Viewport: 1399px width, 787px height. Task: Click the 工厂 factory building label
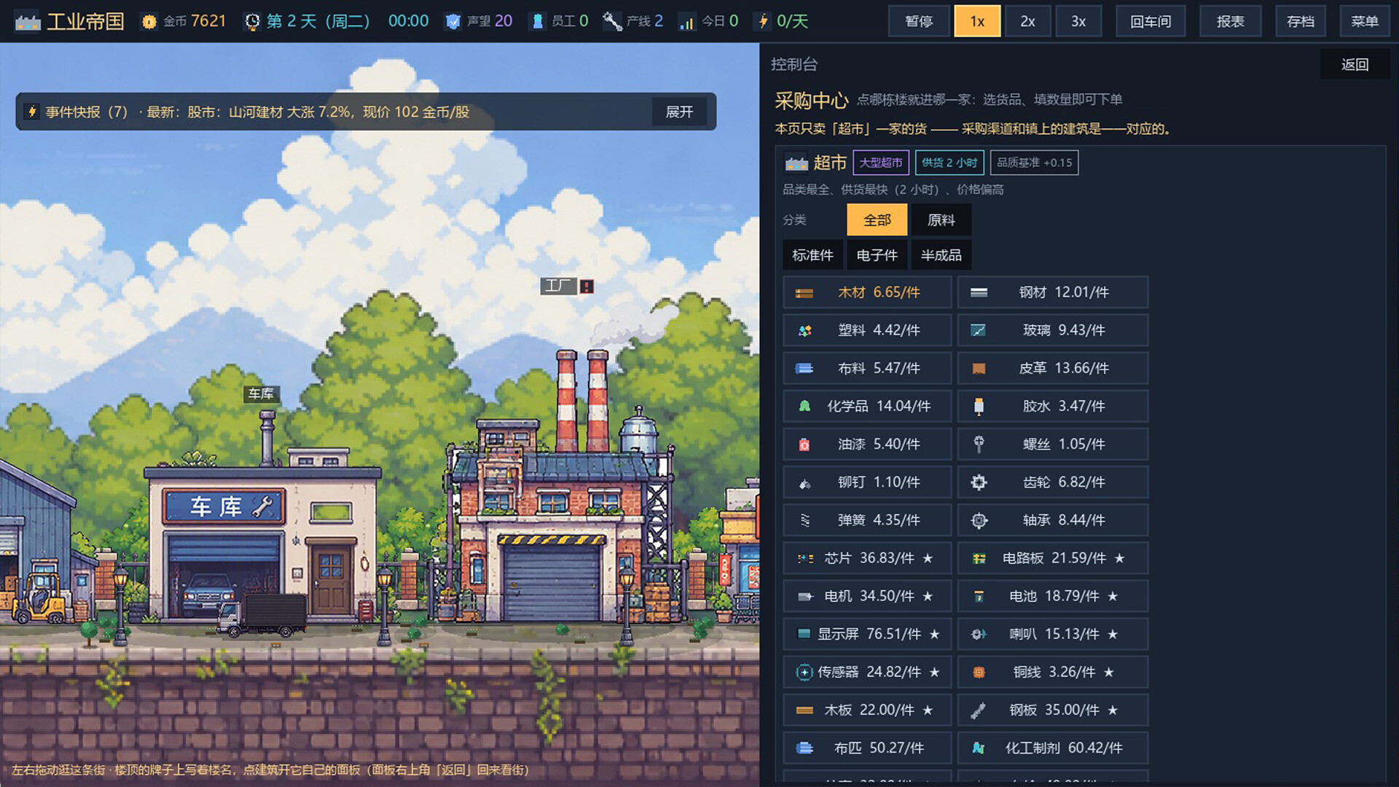tap(559, 286)
